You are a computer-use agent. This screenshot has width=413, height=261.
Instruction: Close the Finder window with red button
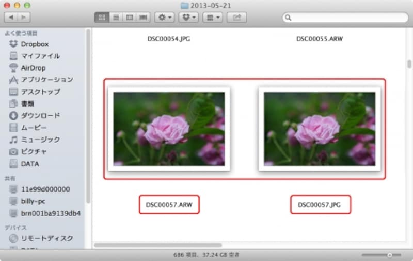[7, 5]
